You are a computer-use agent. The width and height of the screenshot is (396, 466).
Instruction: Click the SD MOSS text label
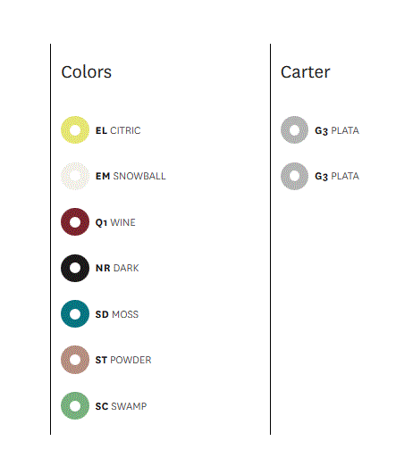117,314
